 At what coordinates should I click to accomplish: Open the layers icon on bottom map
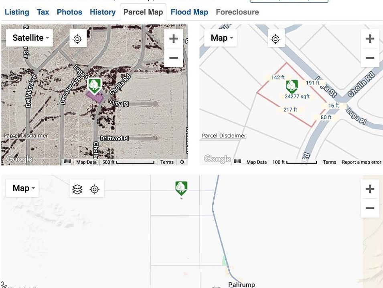click(x=77, y=189)
